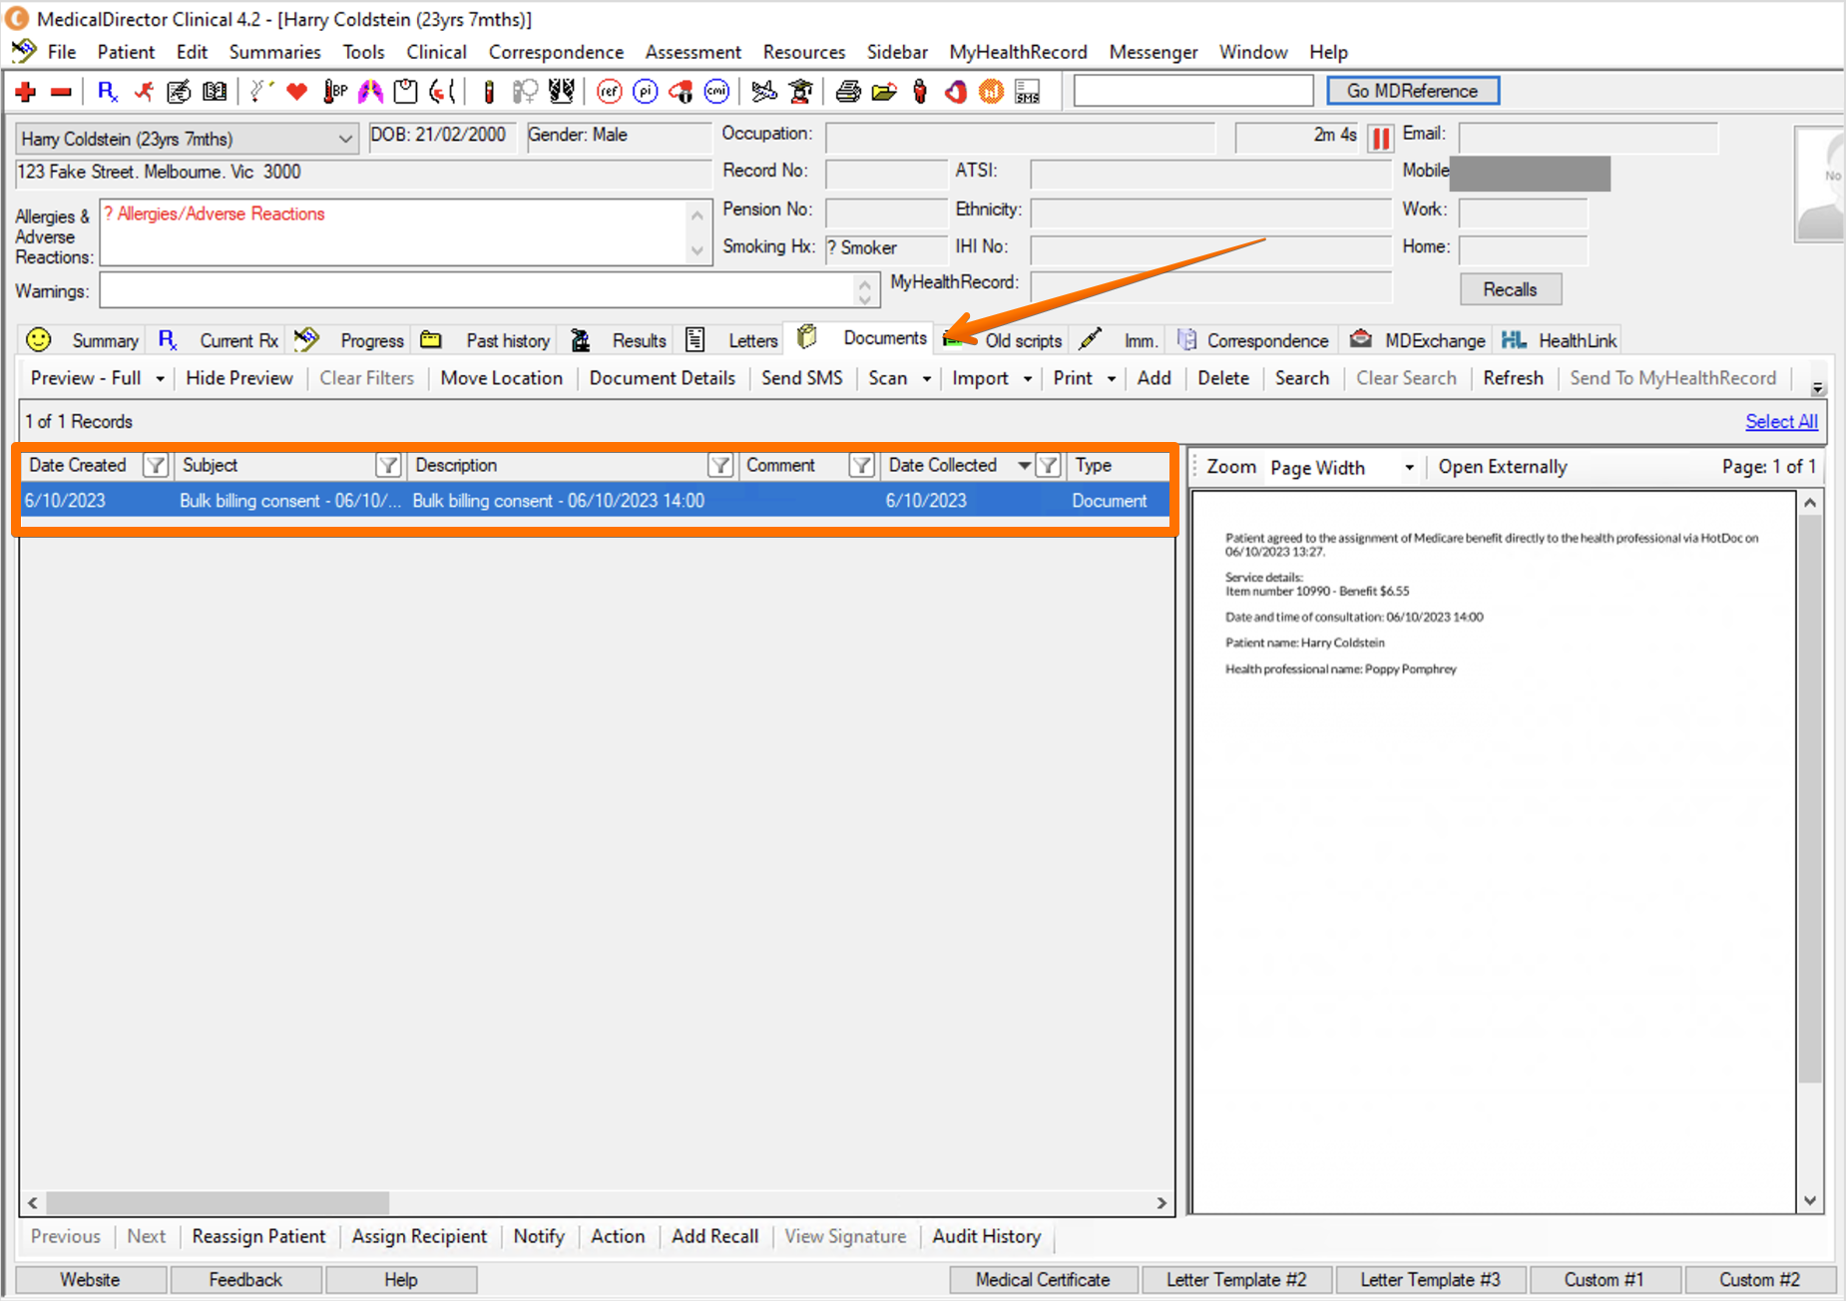Click the red minus close-patient icon

click(x=61, y=92)
